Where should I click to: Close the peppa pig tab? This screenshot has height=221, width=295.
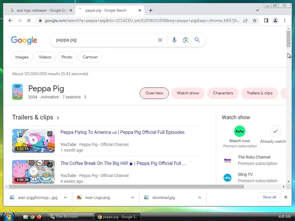(x=140, y=10)
